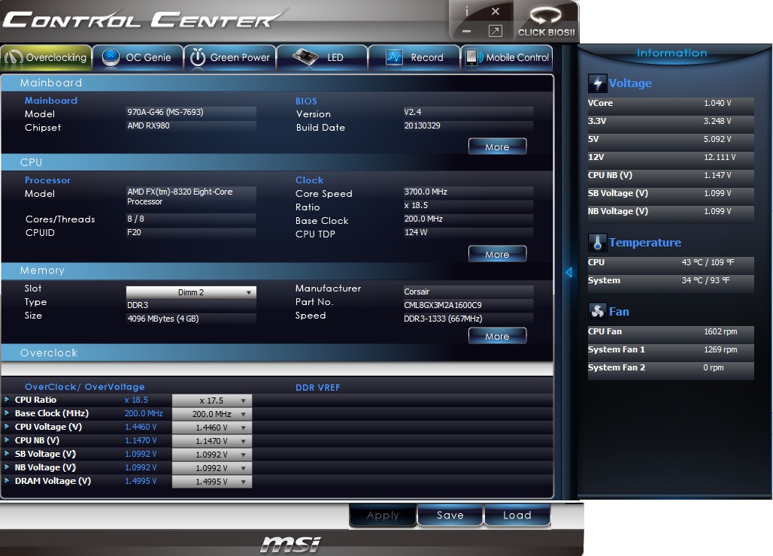
Task: Open the DRAM Voltage 1.4995 V dropdown
Action: click(212, 482)
